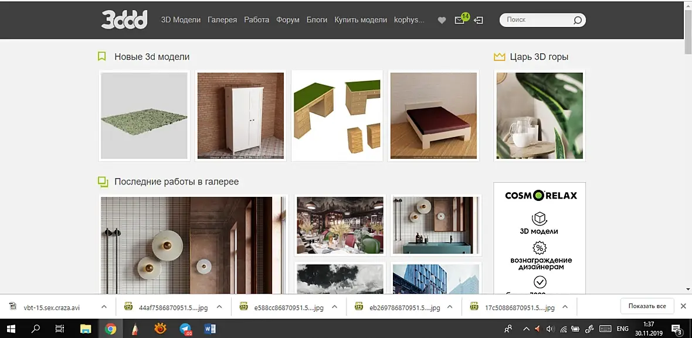Click the icon beside Последние работы в галерее

[x=103, y=182]
